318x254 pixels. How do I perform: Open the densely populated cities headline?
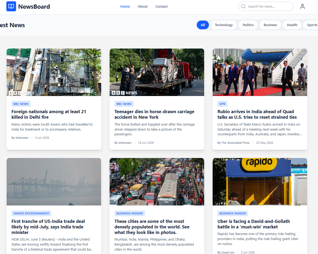(x=152, y=227)
